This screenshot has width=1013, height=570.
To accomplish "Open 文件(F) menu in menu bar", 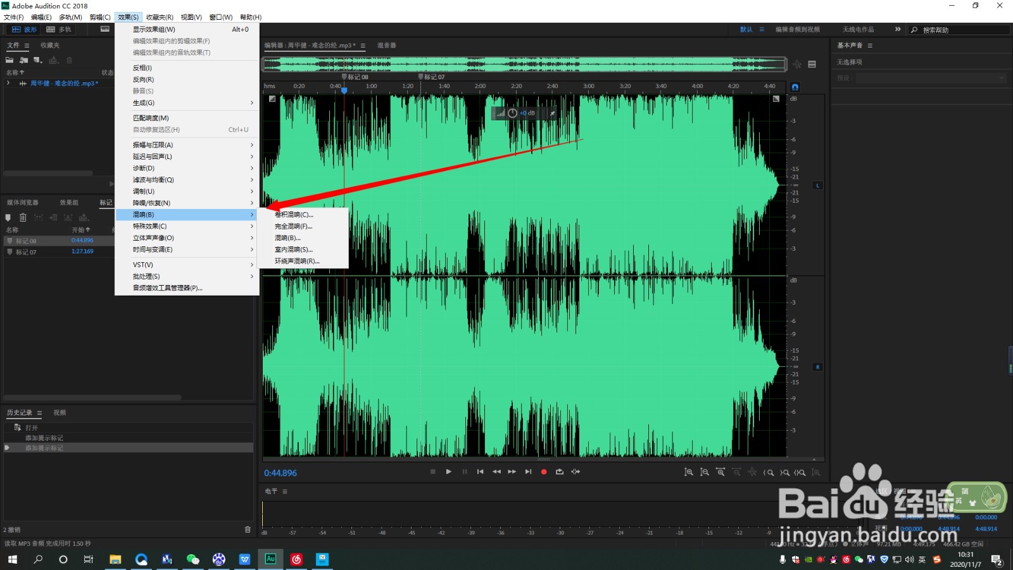I will (13, 17).
